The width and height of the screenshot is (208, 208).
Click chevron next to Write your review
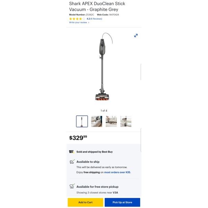(89, 23)
